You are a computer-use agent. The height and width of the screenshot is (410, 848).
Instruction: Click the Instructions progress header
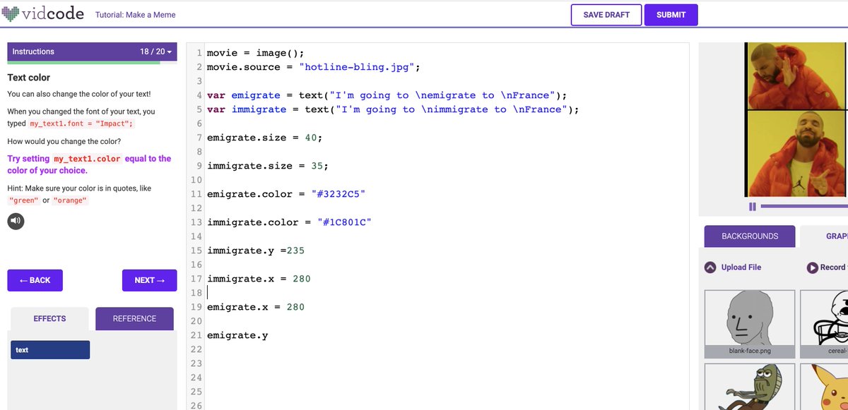click(x=92, y=52)
